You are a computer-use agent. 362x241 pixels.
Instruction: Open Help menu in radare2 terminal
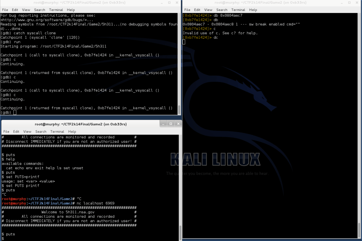tap(253, 10)
